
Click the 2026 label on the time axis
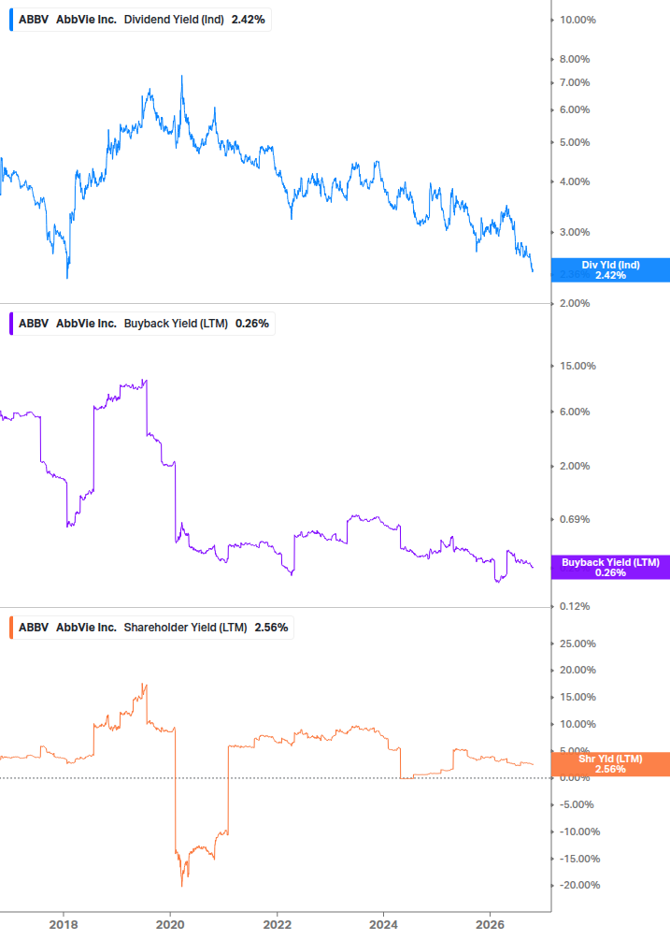coord(490,924)
